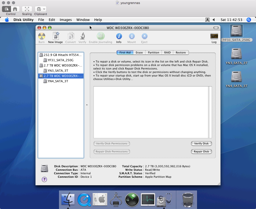Image resolution: width=256 pixels, height=209 pixels.
Task: Switch to the Erase tab
Action: 139,52
